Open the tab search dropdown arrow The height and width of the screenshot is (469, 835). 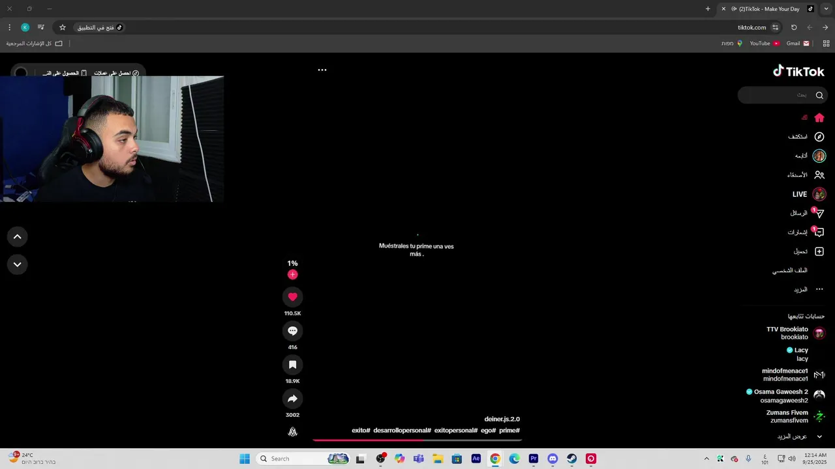[826, 8]
